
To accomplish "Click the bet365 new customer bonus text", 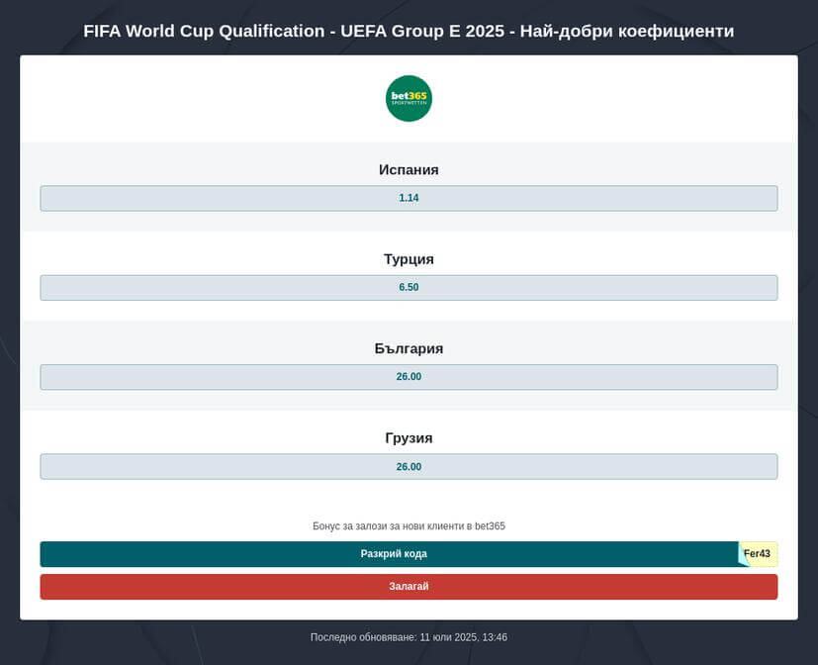I will coord(409,526).
